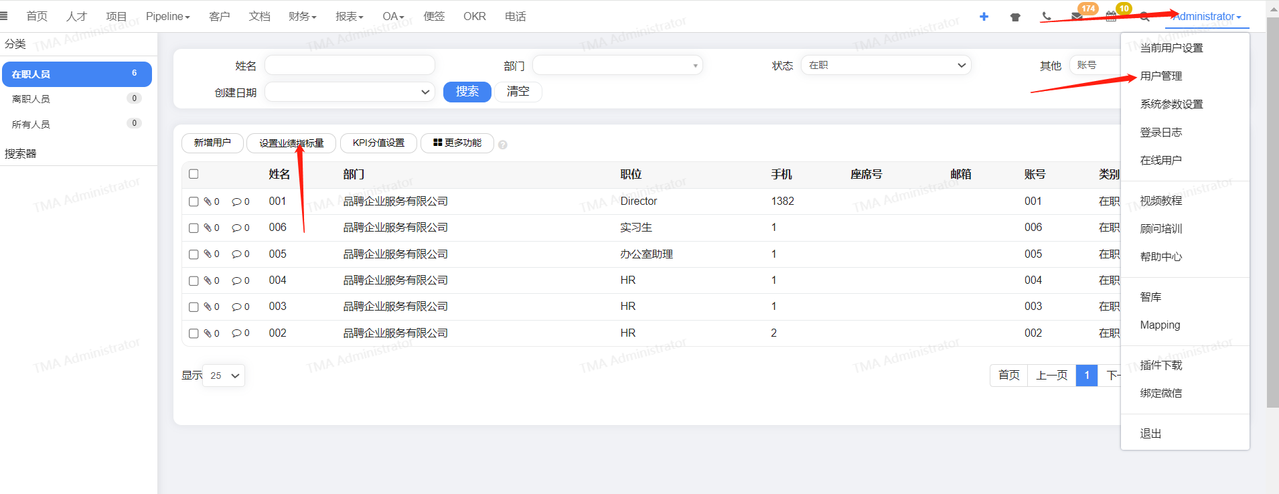Screen dimensions: 1279x494
Task: Click the 新增用户 button
Action: pos(212,143)
